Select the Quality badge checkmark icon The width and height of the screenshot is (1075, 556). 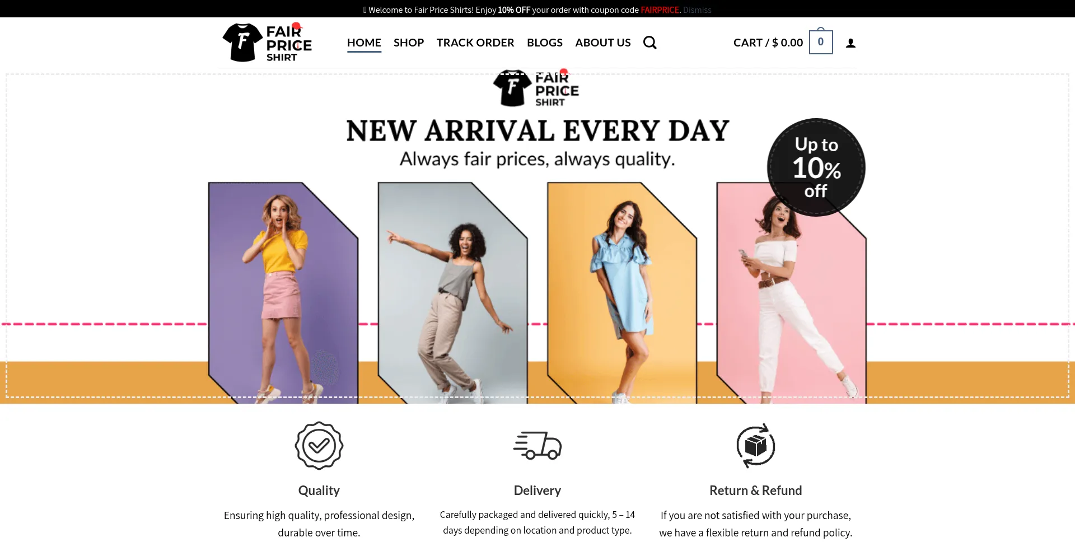pos(319,446)
